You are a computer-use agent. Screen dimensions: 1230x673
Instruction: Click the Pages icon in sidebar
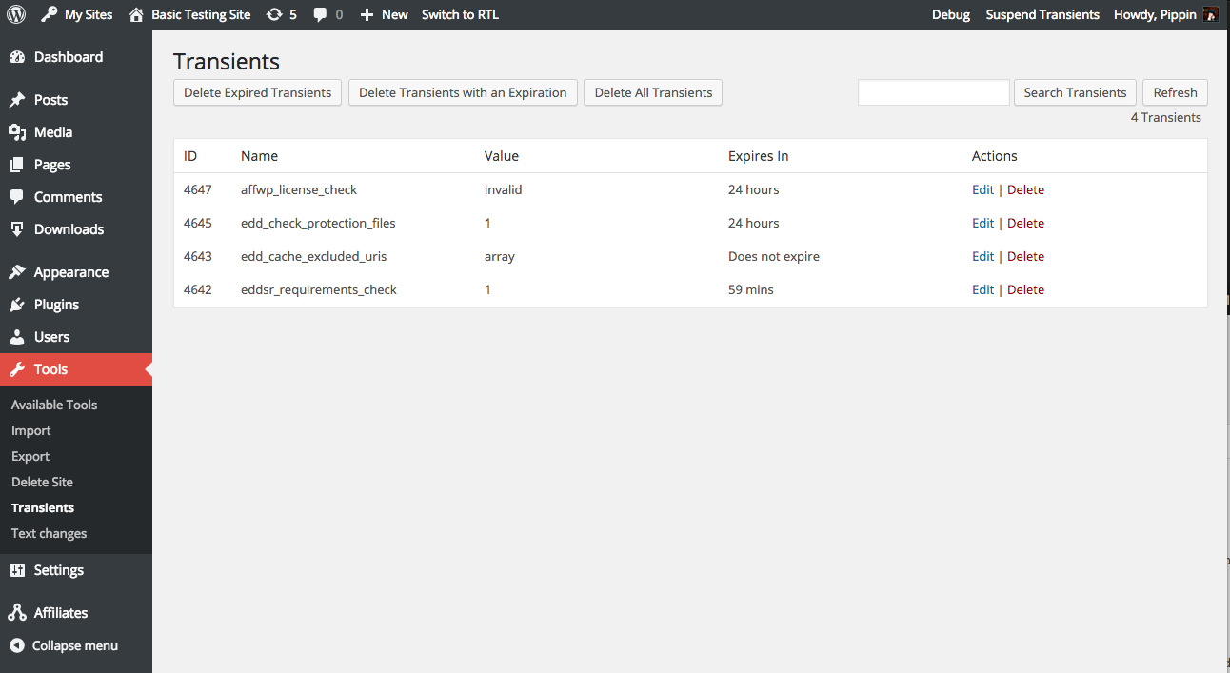(x=17, y=165)
